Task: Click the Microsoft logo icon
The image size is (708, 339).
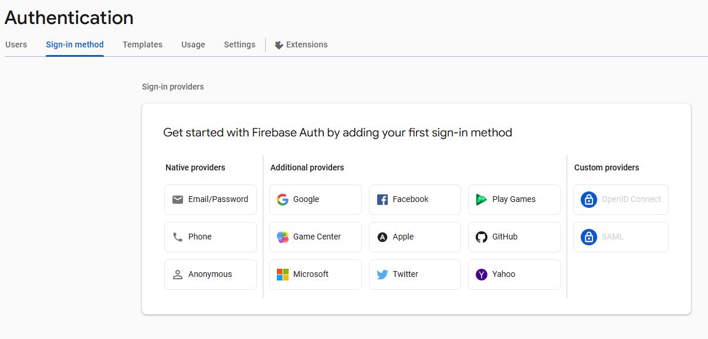Action: click(283, 275)
